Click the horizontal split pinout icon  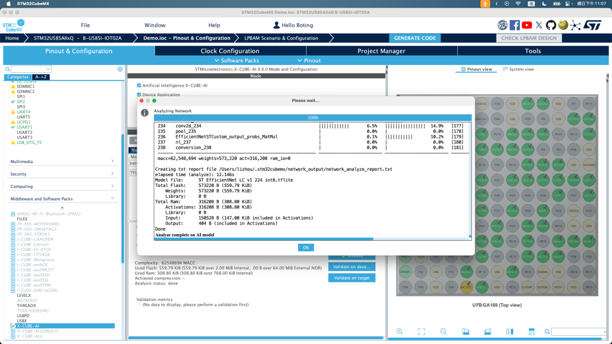pos(531,331)
